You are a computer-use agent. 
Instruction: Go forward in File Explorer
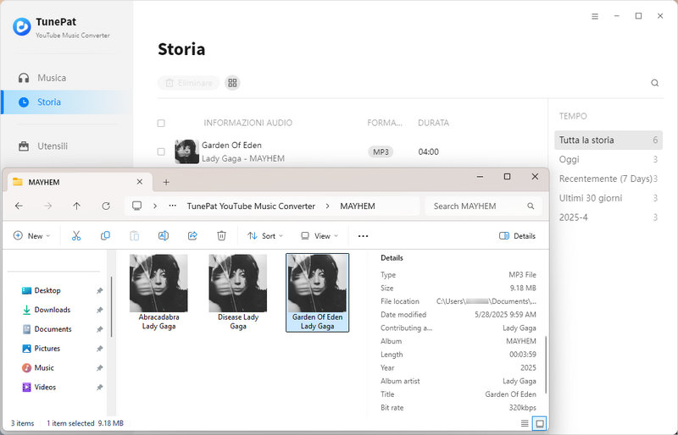pyautogui.click(x=48, y=206)
